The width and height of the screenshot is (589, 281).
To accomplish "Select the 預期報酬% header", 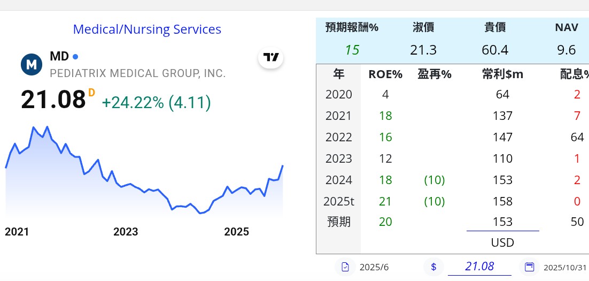I will 352,28.
